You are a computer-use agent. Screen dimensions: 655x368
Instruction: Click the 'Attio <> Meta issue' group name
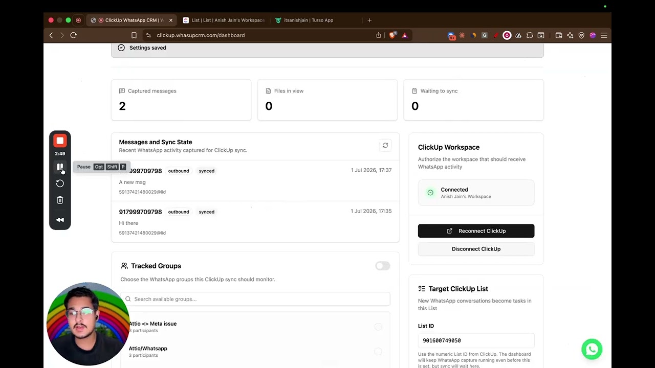point(152,324)
